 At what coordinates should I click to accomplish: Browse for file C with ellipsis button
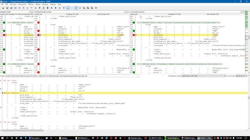point(243,12)
